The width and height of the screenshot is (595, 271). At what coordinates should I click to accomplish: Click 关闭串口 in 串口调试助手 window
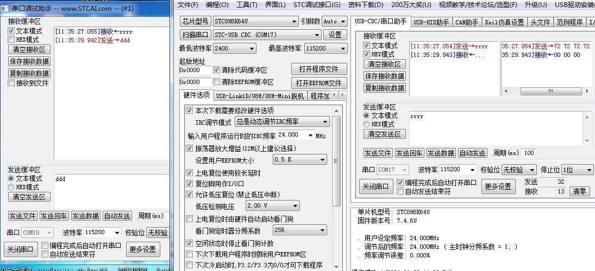pos(21,249)
